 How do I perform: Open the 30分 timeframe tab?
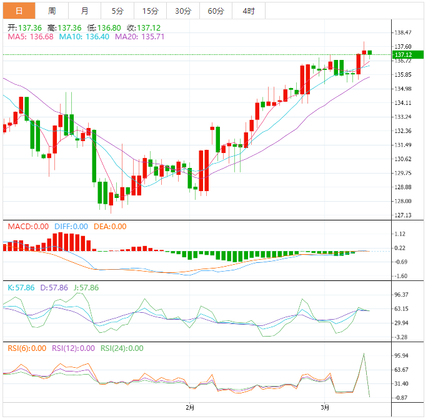[x=183, y=11]
